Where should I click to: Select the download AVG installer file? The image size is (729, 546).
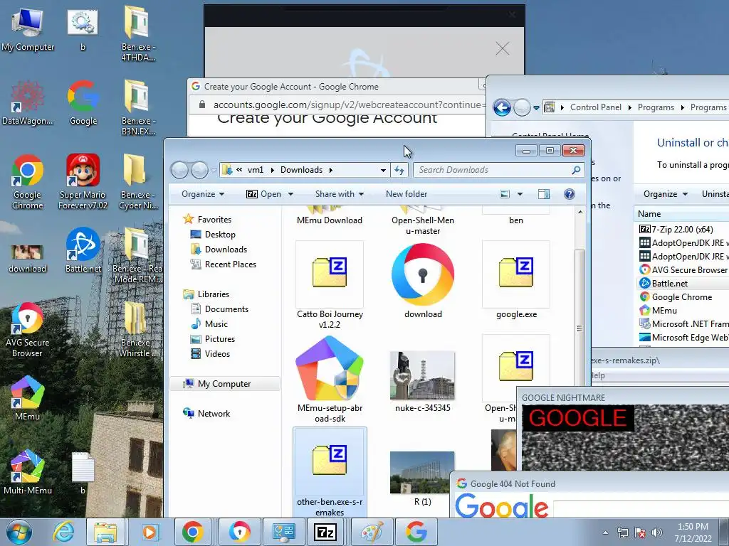point(423,280)
